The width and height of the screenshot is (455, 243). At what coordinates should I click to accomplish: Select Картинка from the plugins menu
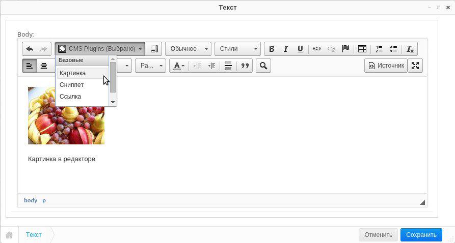point(73,73)
